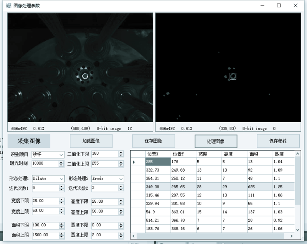The height and width of the screenshot is (244, 307).
Task: Click the 二值化上限 stepper arrows
Action: (x=121, y=164)
